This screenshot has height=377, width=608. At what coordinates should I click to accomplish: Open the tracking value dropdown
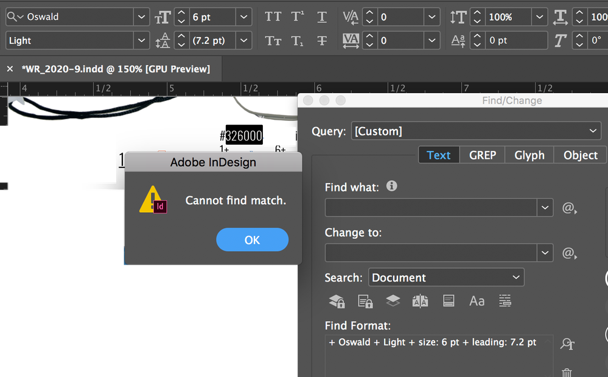(432, 41)
